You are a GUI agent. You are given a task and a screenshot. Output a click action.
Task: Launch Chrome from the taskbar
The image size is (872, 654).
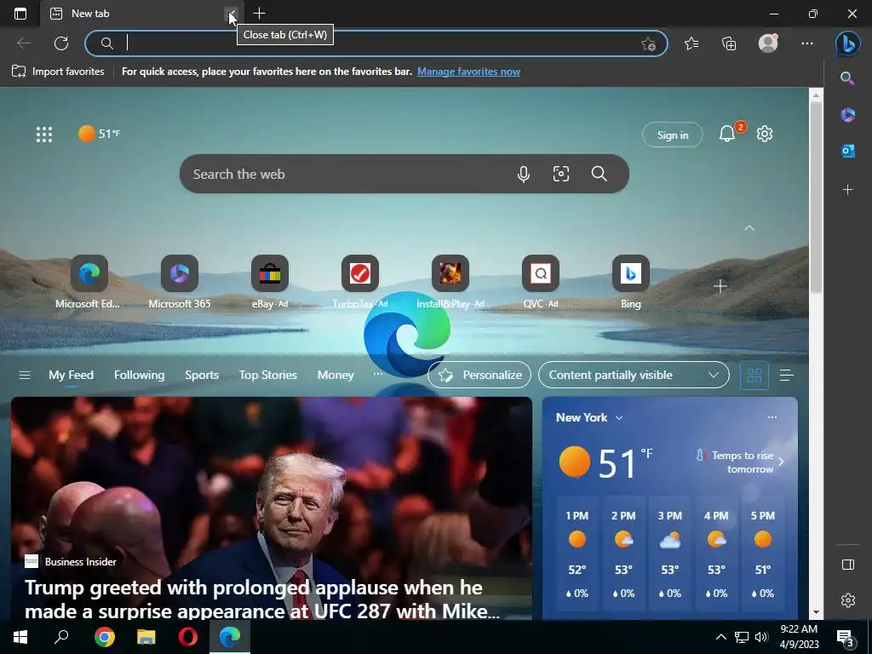[104, 637]
